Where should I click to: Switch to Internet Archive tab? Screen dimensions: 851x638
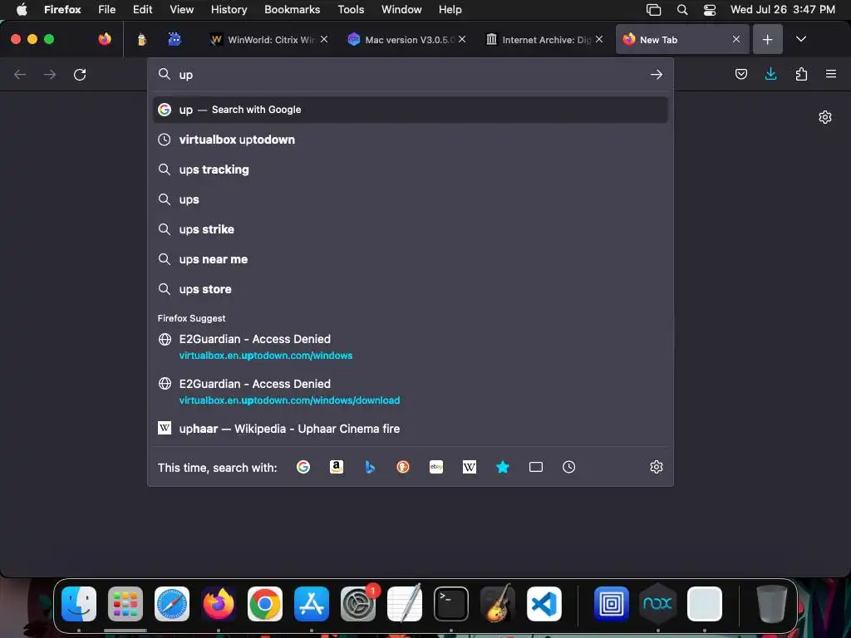point(539,40)
